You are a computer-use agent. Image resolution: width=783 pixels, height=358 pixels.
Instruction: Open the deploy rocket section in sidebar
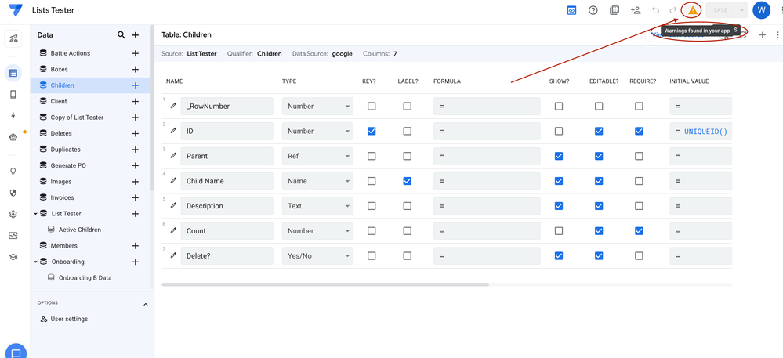tap(13, 39)
